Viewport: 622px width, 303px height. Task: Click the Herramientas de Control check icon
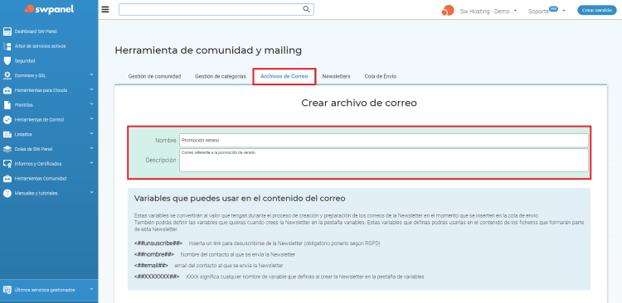pos(7,119)
